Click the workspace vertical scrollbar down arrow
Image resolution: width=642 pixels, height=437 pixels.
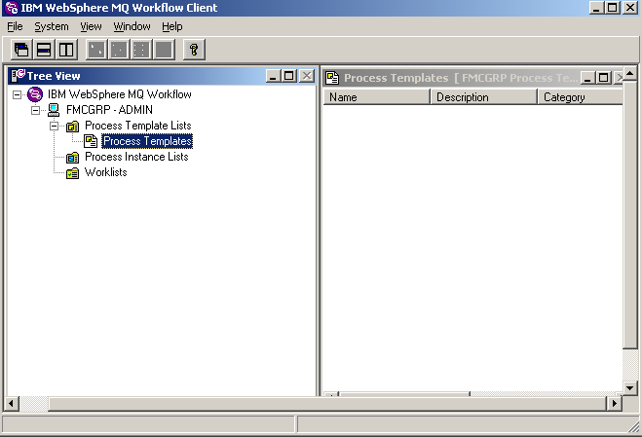tap(630, 387)
